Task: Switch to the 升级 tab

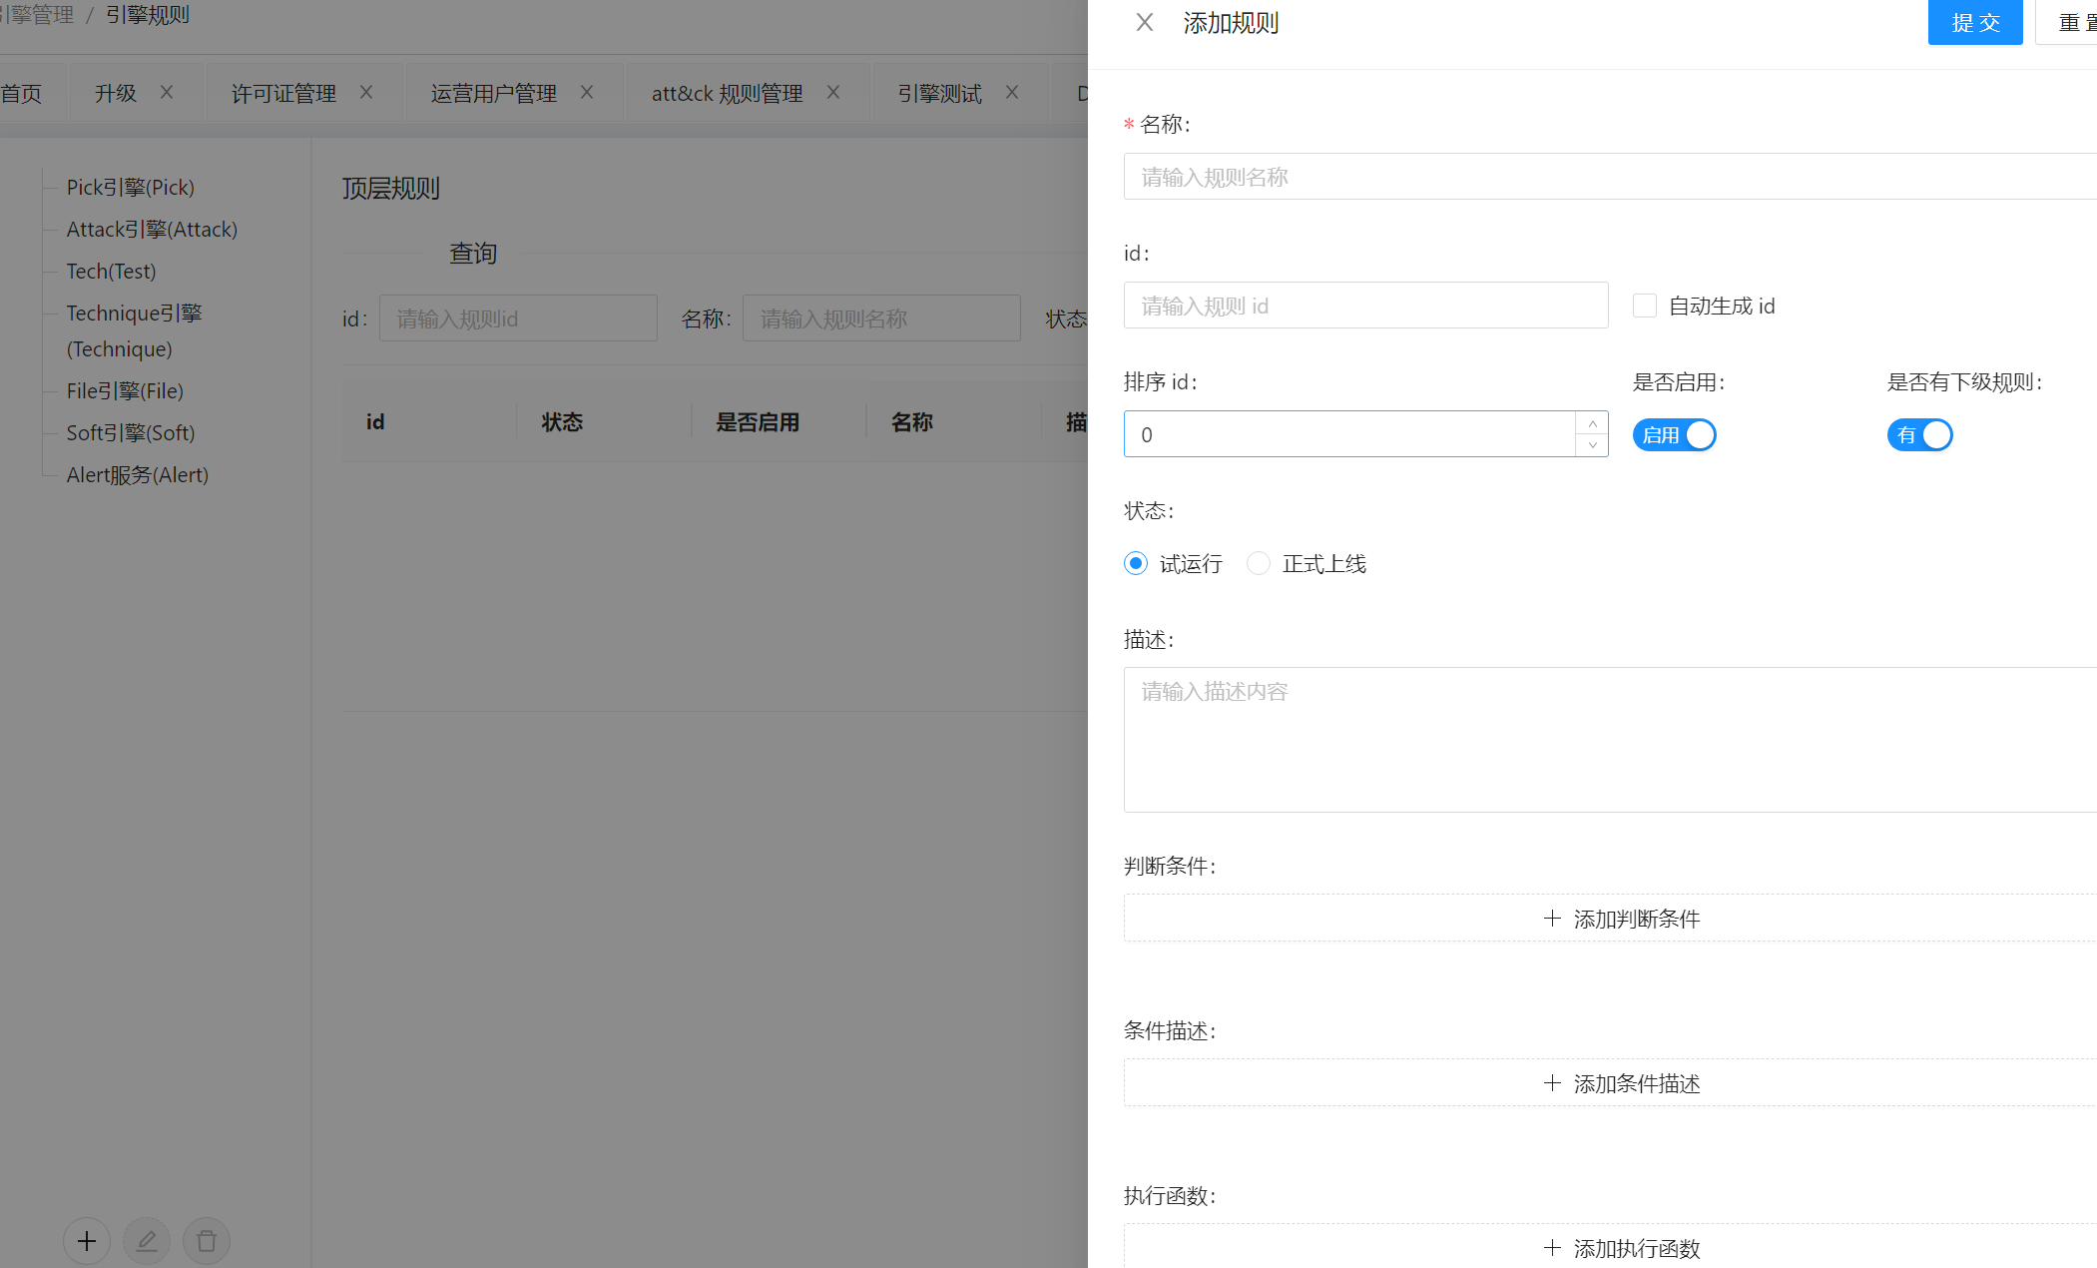Action: [x=115, y=93]
